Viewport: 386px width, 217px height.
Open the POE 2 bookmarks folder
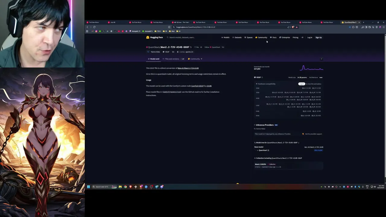158,31
